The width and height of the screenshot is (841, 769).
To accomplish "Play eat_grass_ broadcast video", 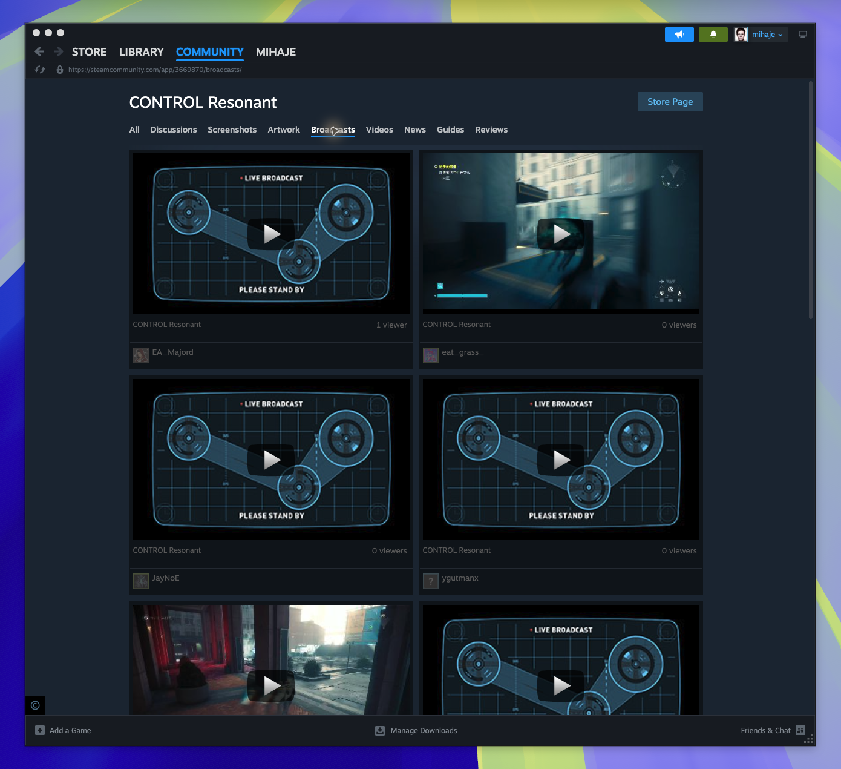I will [x=561, y=234].
